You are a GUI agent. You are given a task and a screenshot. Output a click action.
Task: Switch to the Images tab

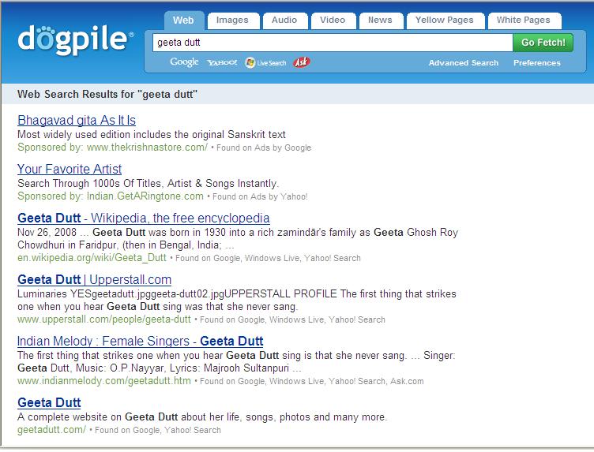click(x=232, y=21)
